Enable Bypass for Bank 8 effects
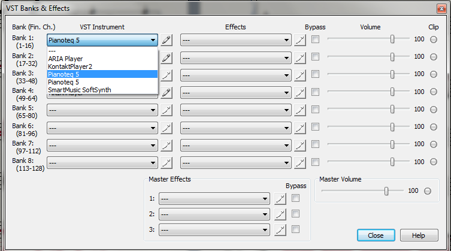This screenshot has height=251, width=451. 315,162
